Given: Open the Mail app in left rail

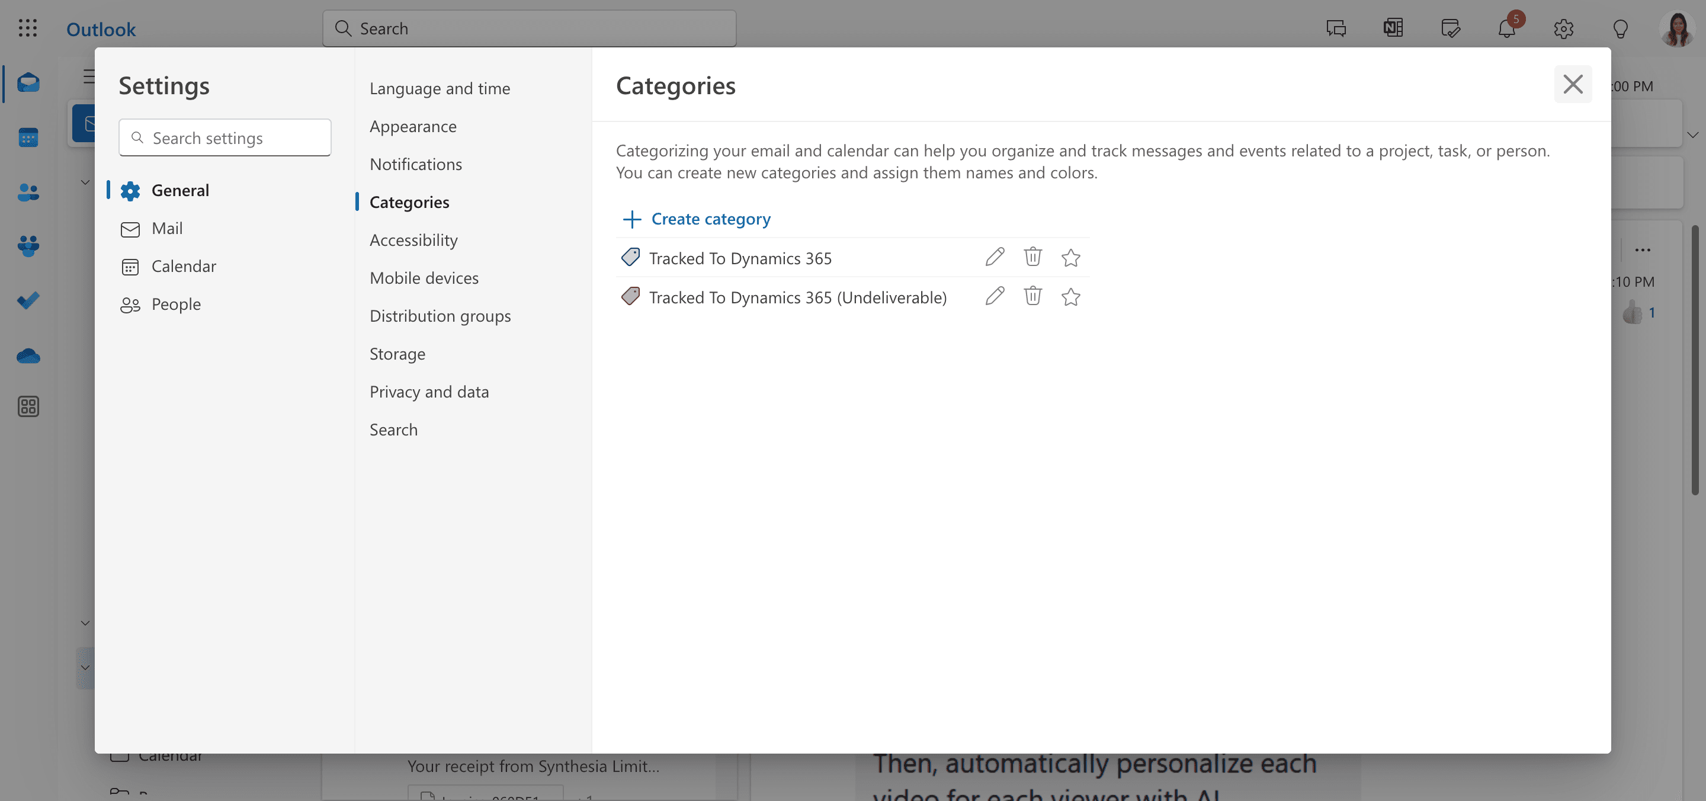Looking at the screenshot, I should [28, 83].
